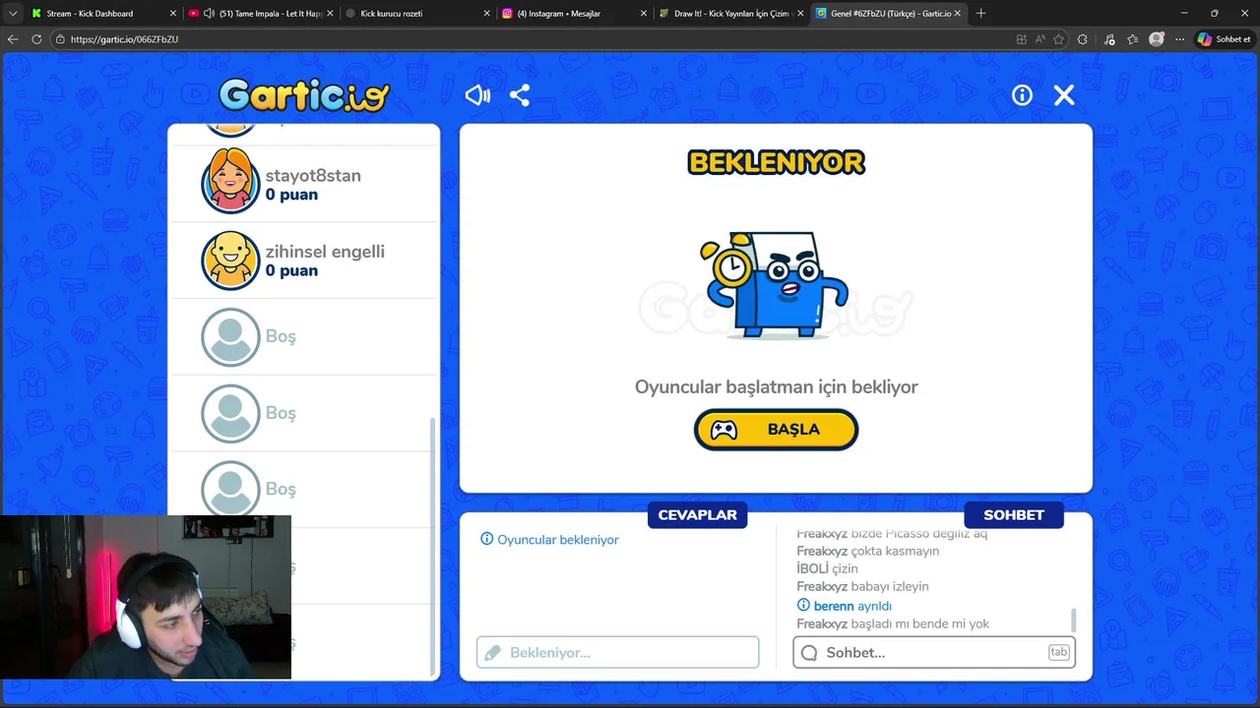This screenshot has height=708, width=1260.
Task: Click the waiting clock mascot image
Action: (x=776, y=285)
